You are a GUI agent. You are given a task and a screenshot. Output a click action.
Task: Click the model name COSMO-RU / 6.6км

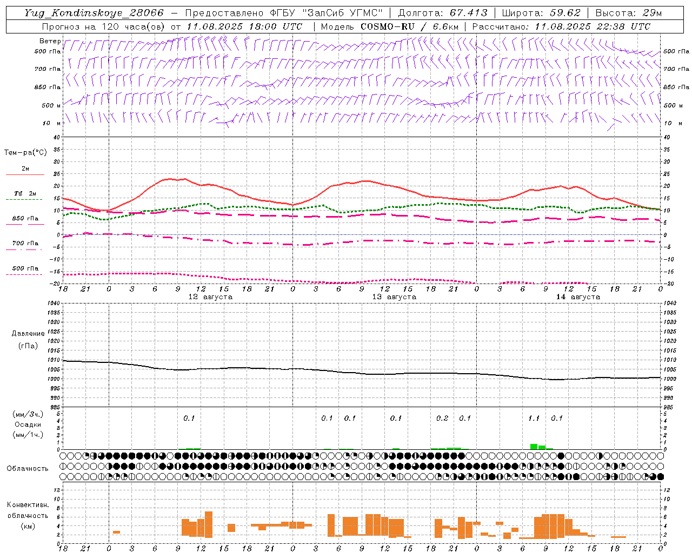point(410,26)
